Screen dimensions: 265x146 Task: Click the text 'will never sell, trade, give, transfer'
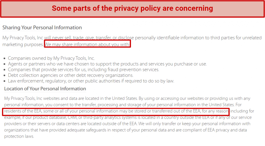tap(78, 38)
